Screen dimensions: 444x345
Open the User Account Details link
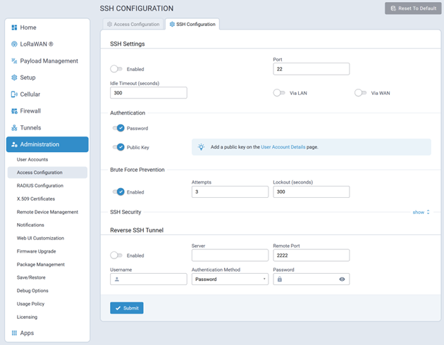click(x=283, y=147)
